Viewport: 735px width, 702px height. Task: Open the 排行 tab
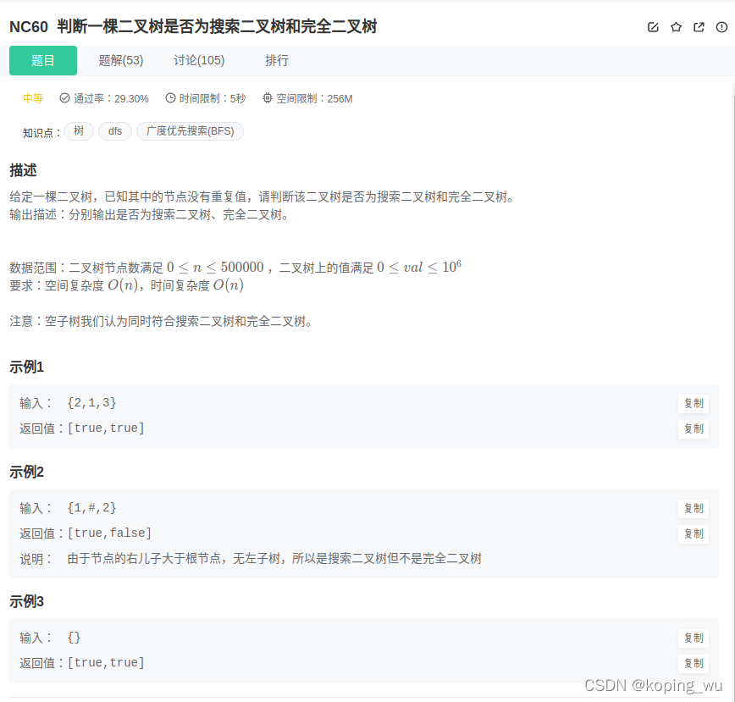click(x=277, y=60)
